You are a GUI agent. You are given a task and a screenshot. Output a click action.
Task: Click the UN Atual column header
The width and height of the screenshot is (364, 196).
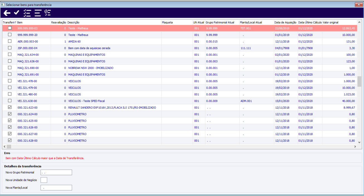199,22
